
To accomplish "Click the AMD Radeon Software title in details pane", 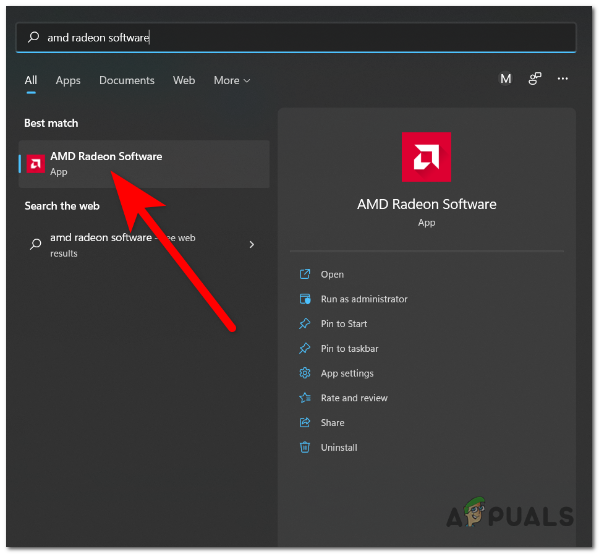I will pyautogui.click(x=427, y=205).
